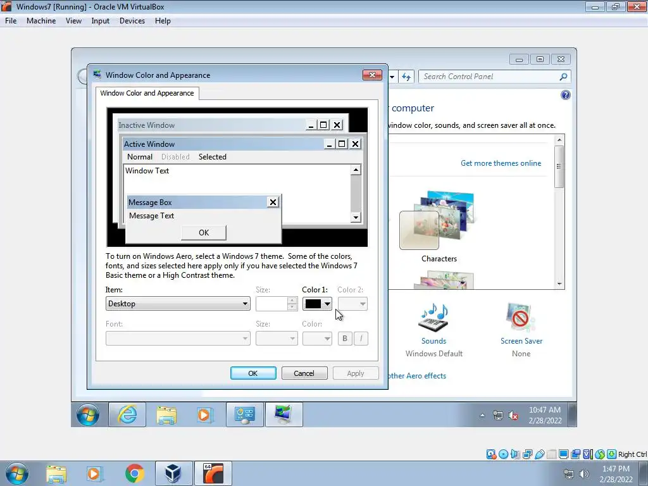Open the font Color dropdown
This screenshot has width=648, height=486.
coord(317,339)
